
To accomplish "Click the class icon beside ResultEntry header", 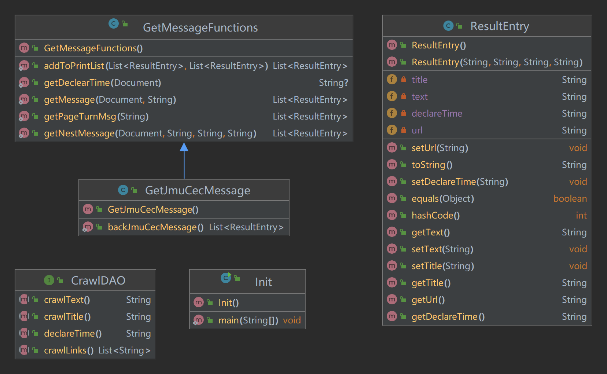I will coord(448,26).
